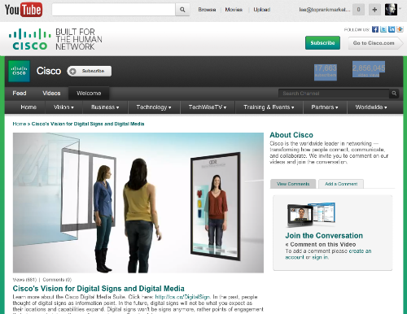Image resolution: width=407 pixels, height=314 pixels.
Task: Open the DigitalSign short URL link
Action: point(182,297)
